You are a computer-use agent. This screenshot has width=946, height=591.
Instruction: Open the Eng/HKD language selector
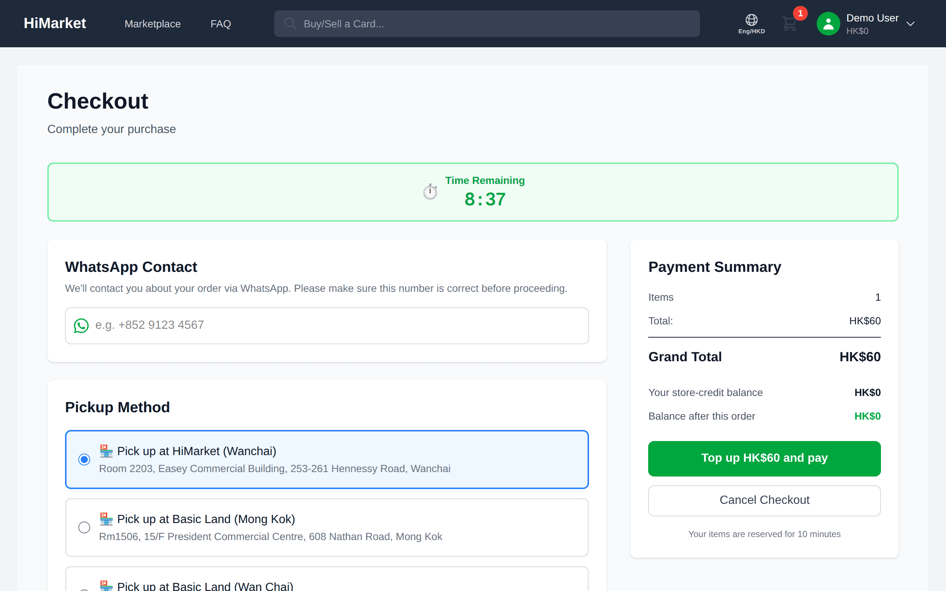[751, 24]
